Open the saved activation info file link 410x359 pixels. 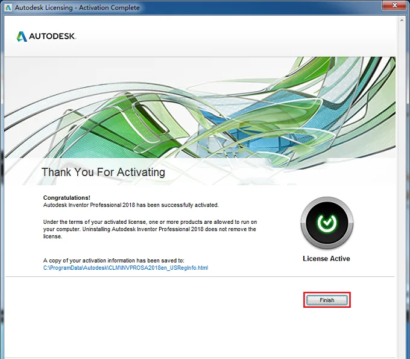(x=125, y=268)
